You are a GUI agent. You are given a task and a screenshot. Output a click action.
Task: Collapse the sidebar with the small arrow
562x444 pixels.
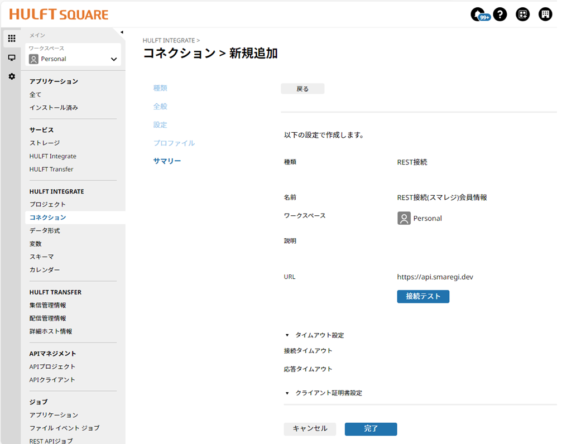[122, 32]
